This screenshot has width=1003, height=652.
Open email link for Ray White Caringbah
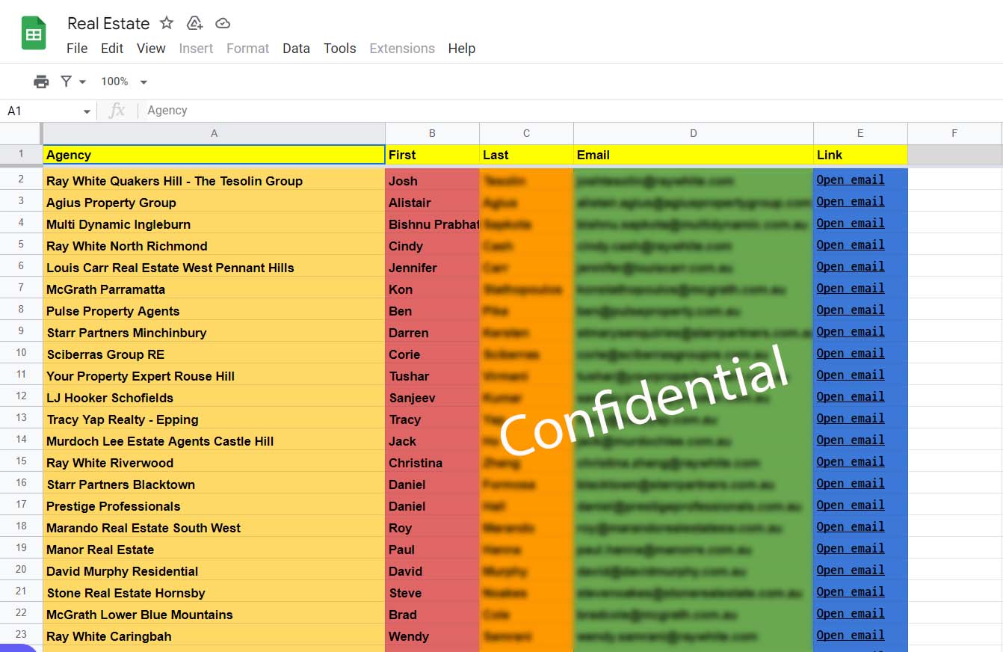[851, 635]
